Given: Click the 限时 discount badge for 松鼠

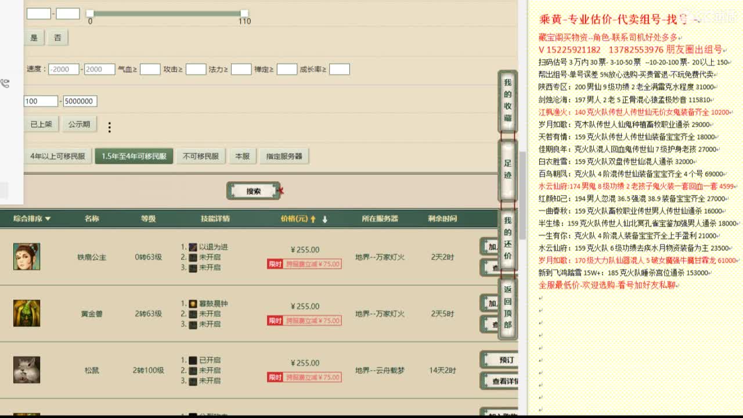Looking at the screenshot, I should (275, 377).
